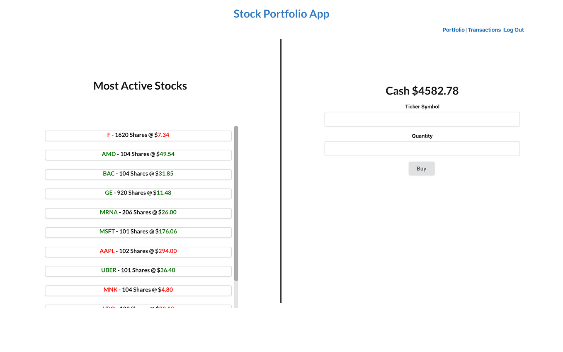Image resolution: width=563 pixels, height=352 pixels.
Task: Click the partially visible stock below MNK
Action: click(138, 307)
